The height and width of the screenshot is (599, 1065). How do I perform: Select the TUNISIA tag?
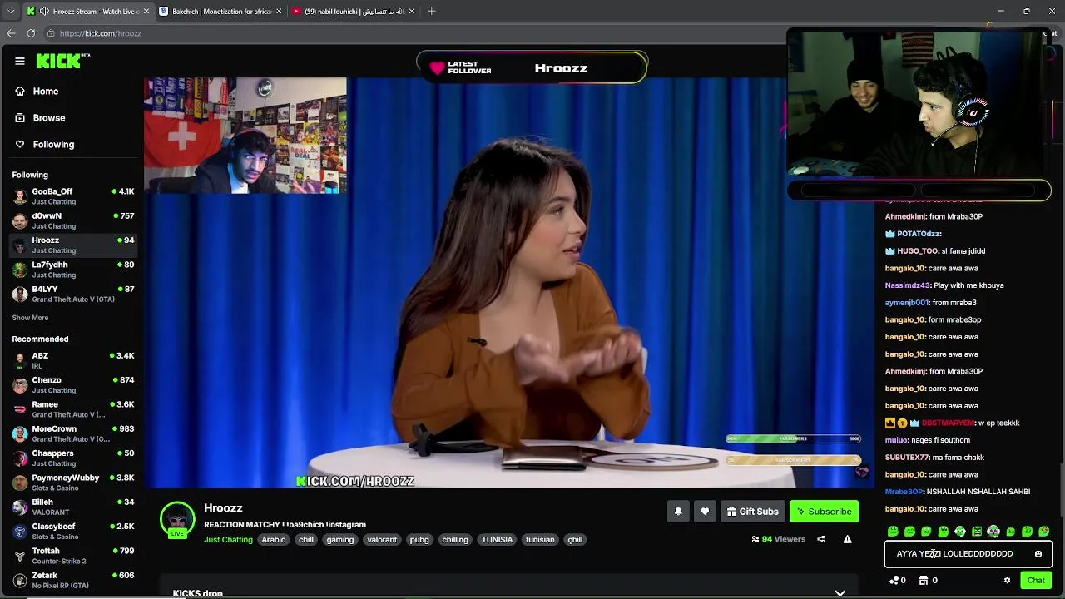pos(497,539)
